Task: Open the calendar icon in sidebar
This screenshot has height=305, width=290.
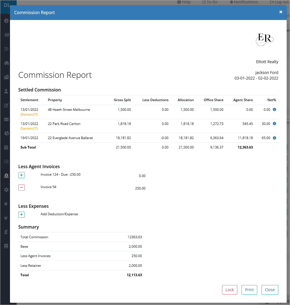Action: (x=6, y=147)
